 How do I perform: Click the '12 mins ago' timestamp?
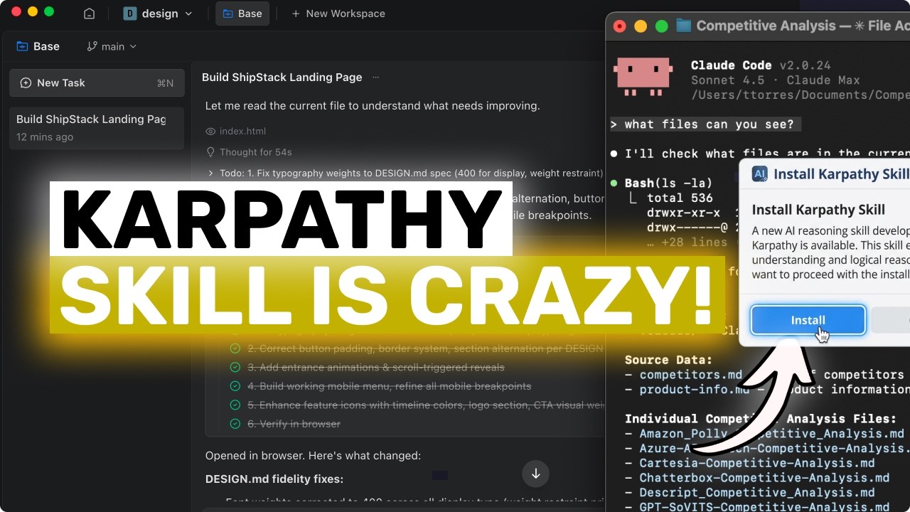coord(45,137)
